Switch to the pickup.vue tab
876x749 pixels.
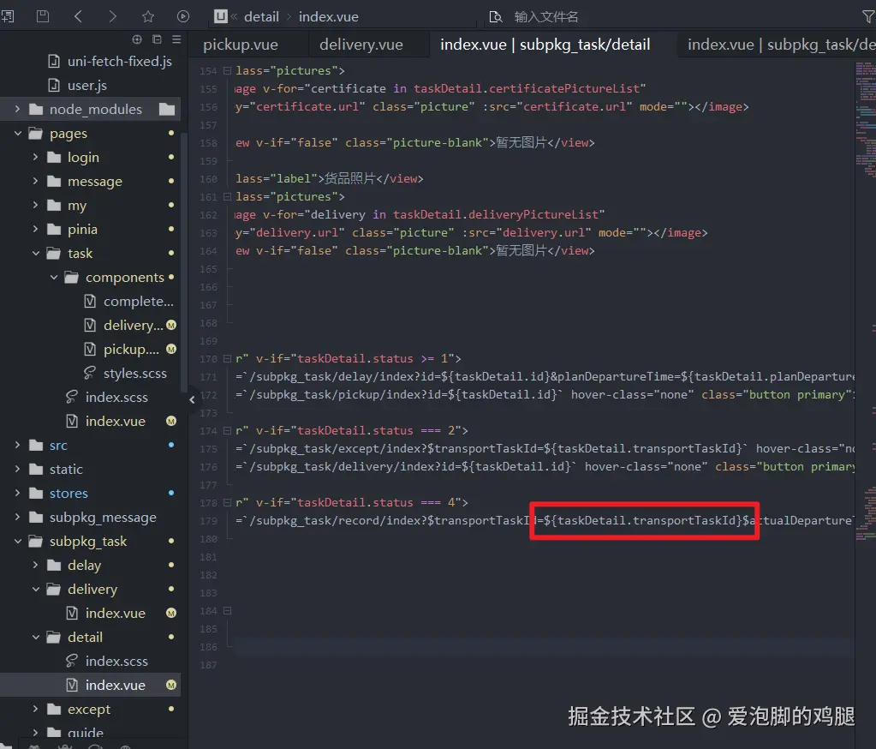241,45
